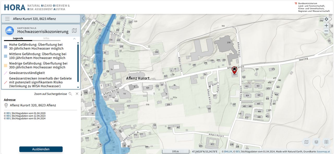Screen dimensions: 334x154
Task: Open the four-squares grid icon at bottom right
Action: [x=326, y=142]
